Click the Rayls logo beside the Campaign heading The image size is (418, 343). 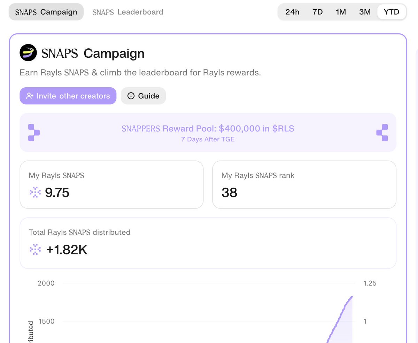[x=28, y=53]
